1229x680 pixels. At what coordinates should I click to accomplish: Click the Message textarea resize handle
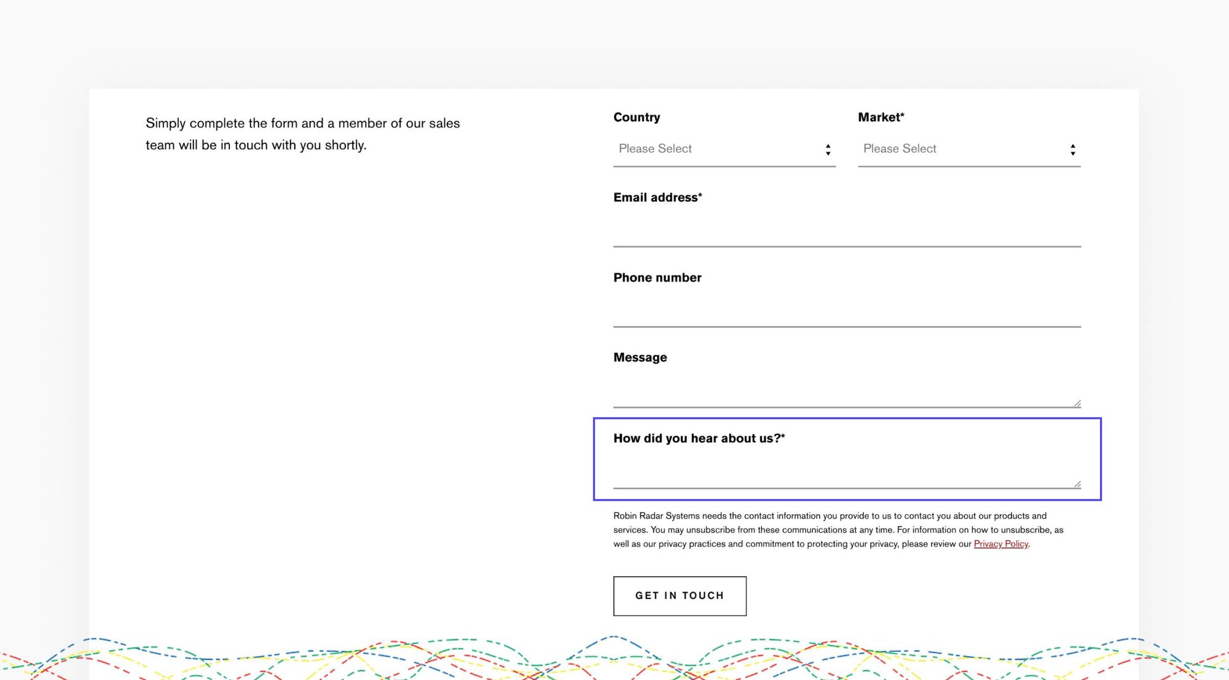click(x=1077, y=403)
